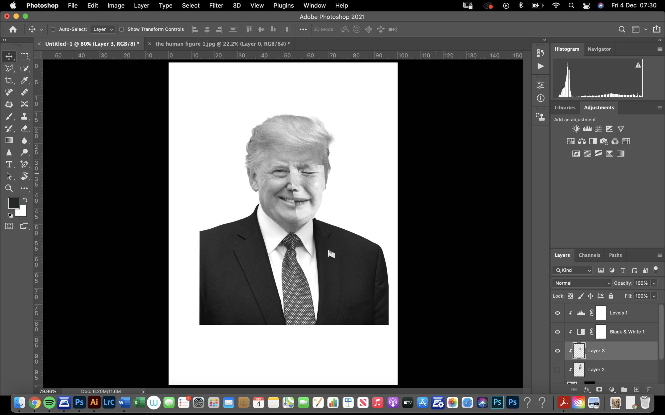Select the Clone Stamp tool

(24, 116)
